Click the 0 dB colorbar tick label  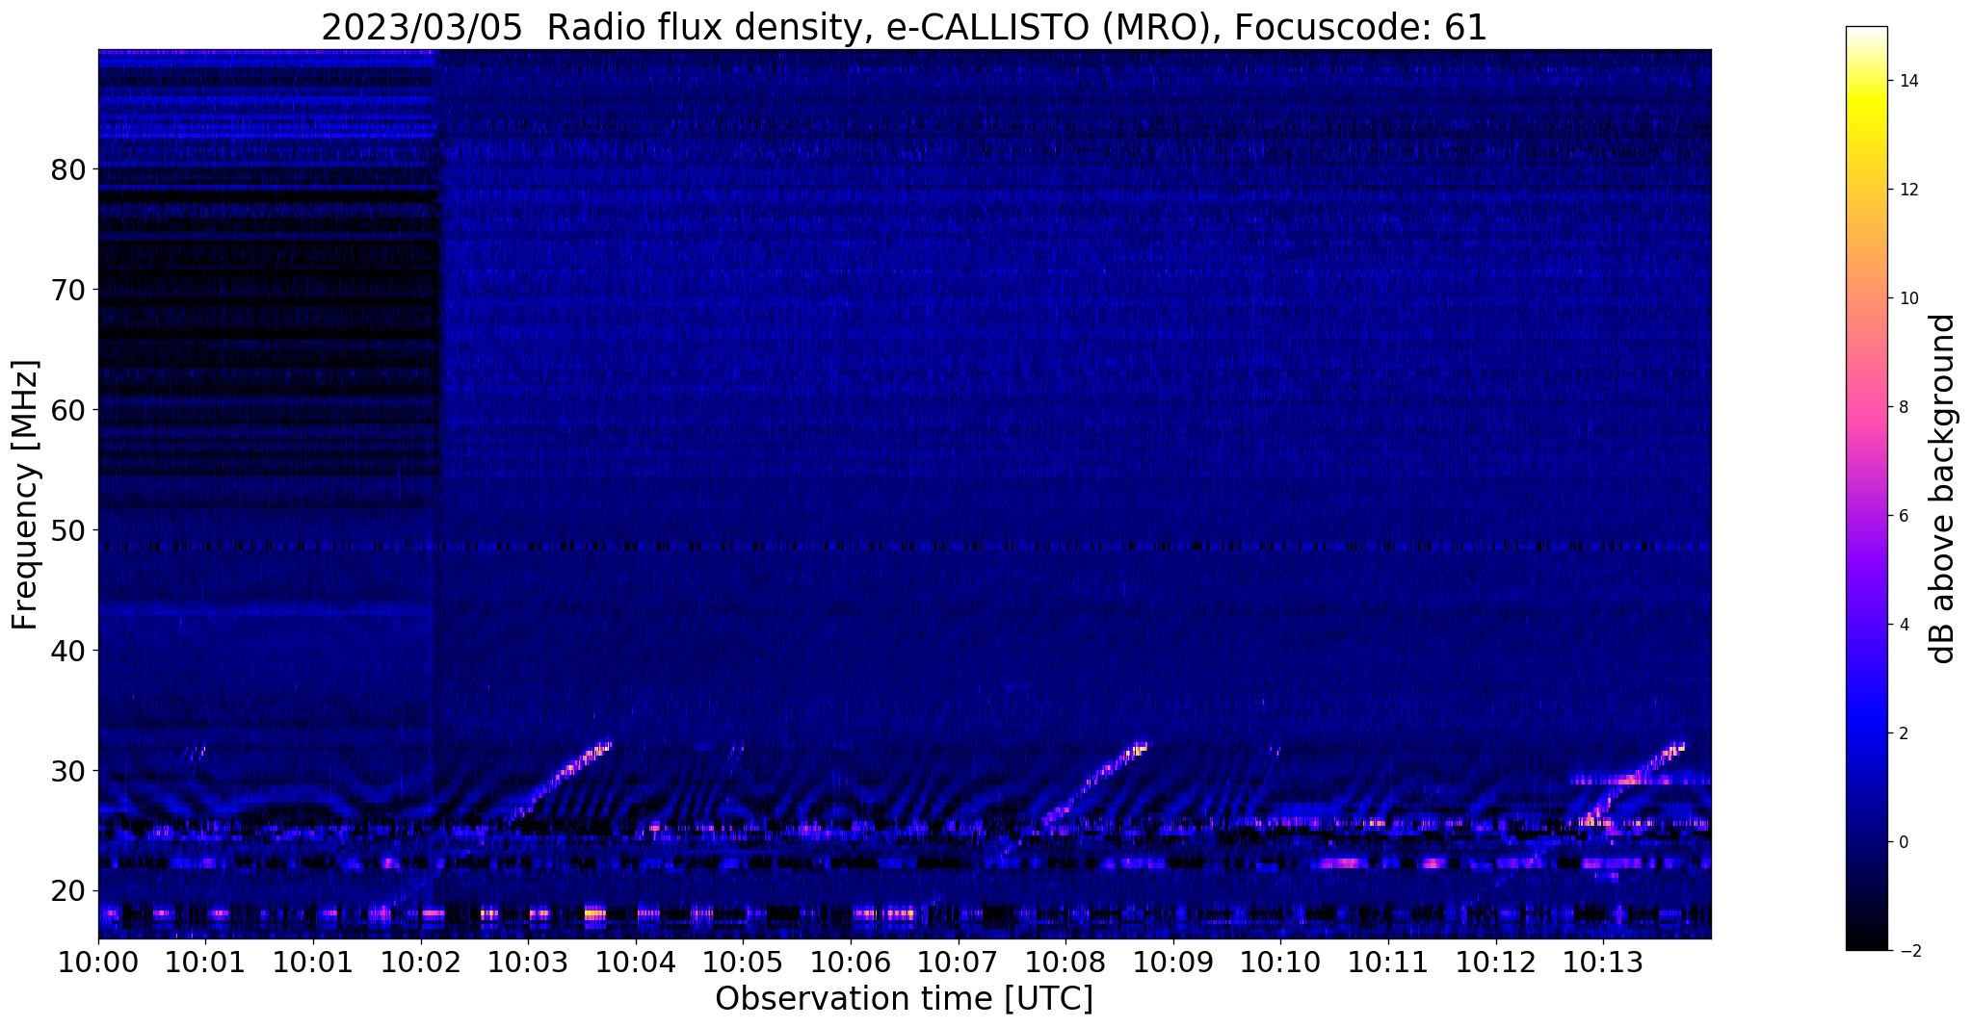click(x=1905, y=842)
